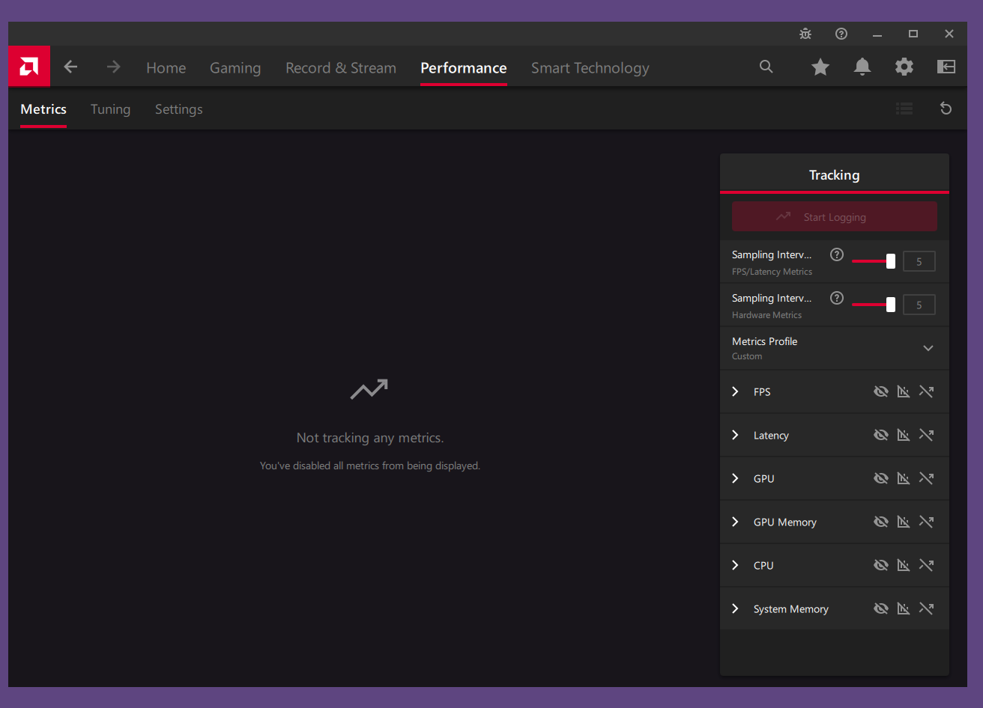The image size is (983, 708).
Task: Show Latency metrics with eye icon
Action: pos(881,435)
